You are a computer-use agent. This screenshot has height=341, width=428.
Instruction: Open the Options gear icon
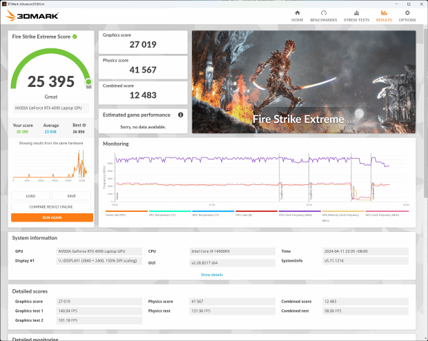click(407, 13)
